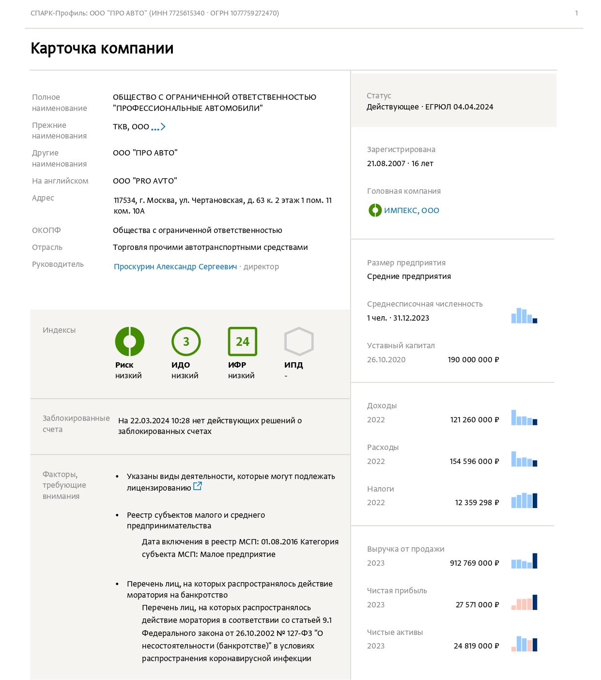Click the Чистые активы mini bar chart

[524, 644]
